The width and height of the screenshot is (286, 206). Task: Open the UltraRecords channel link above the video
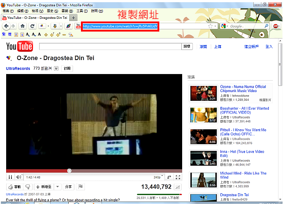[18, 68]
